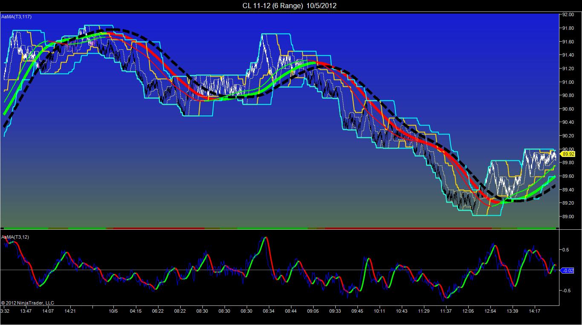Select the 12:05 time axis label
This screenshot has height=325, width=582.
coord(468,311)
